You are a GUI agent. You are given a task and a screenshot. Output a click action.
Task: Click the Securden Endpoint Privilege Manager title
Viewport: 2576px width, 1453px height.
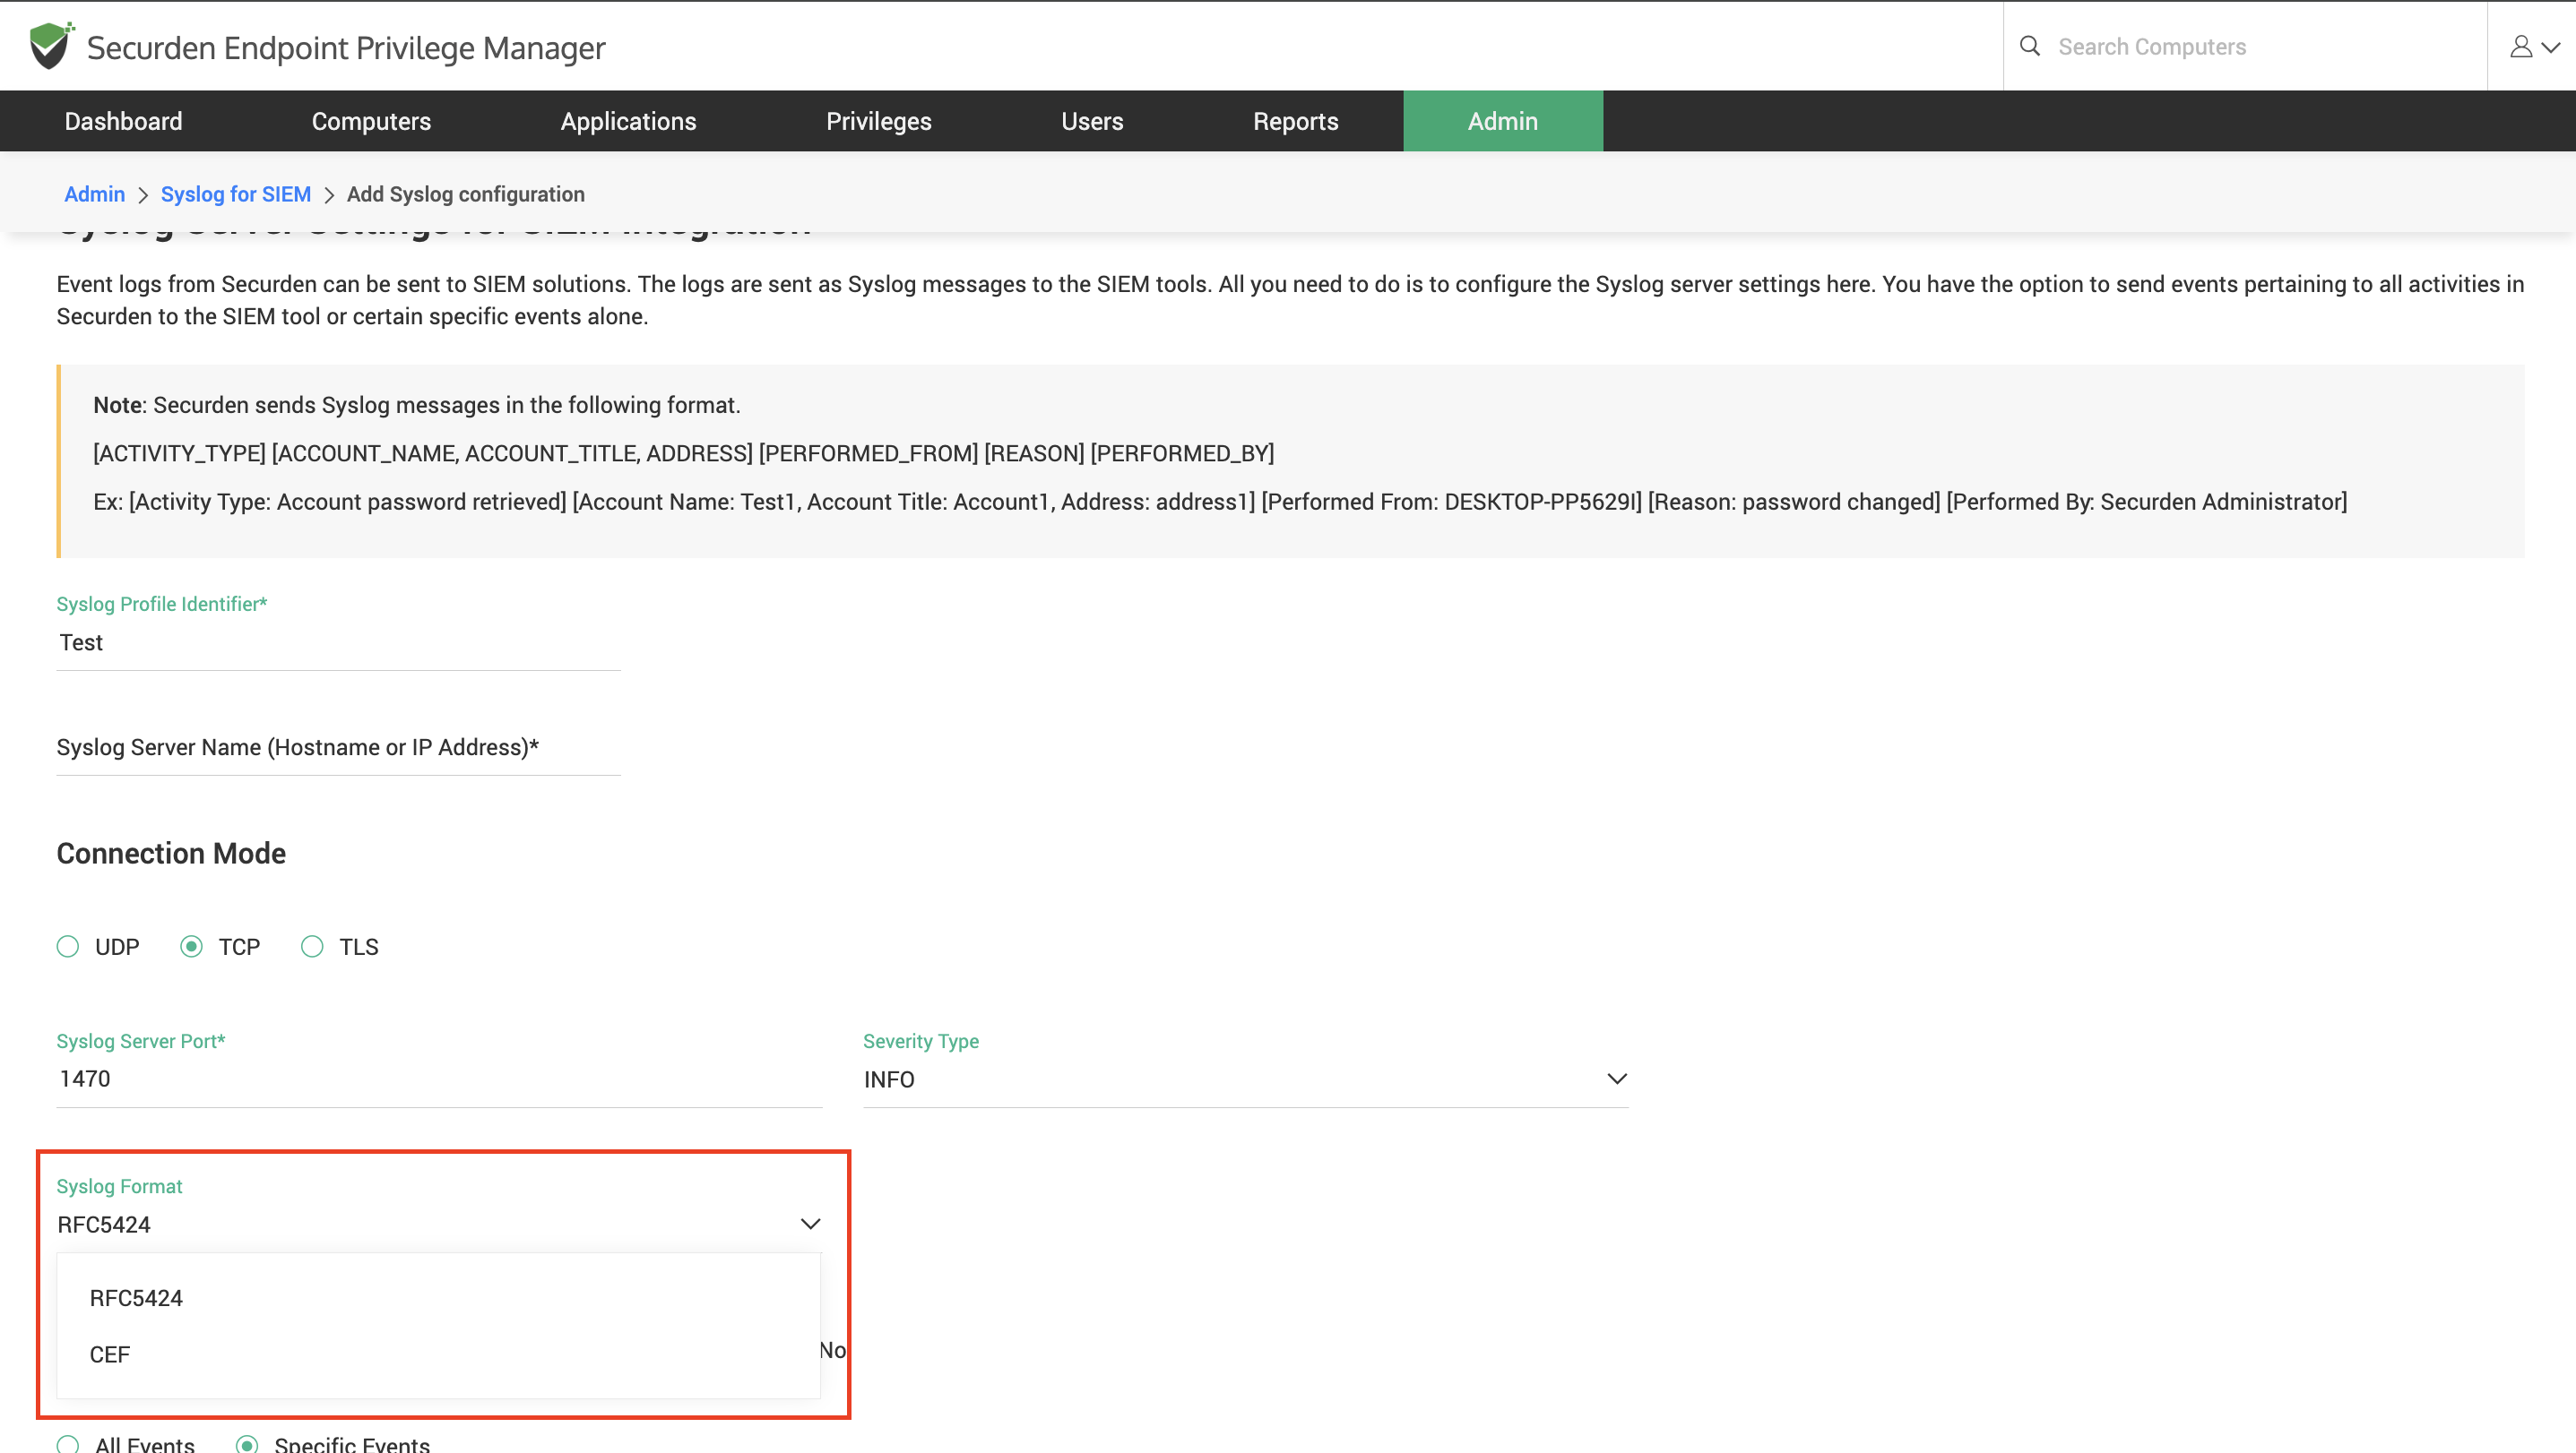click(x=346, y=47)
